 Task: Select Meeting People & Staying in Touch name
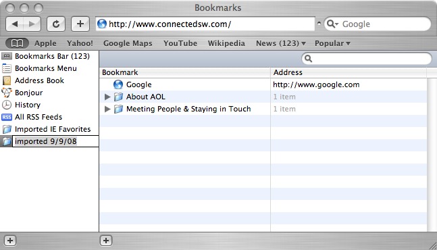point(188,109)
